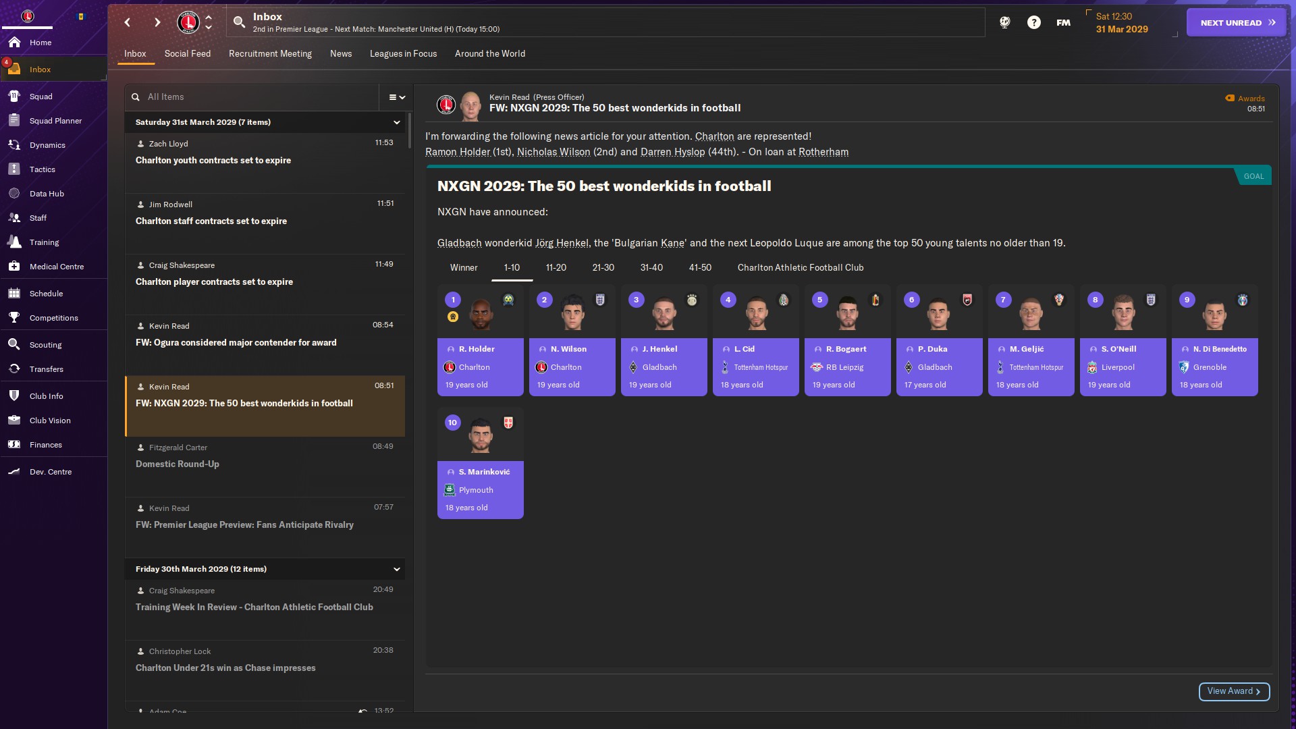Open the Scouting magnifier icon

tap(14, 345)
